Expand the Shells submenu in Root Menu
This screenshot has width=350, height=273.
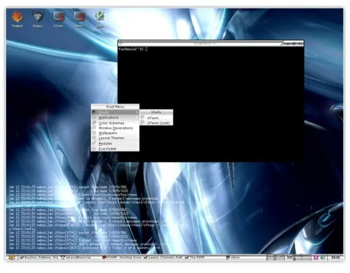115,112
